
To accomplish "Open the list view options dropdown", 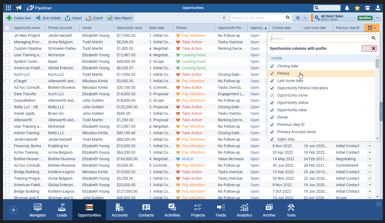I will tap(301, 18).
